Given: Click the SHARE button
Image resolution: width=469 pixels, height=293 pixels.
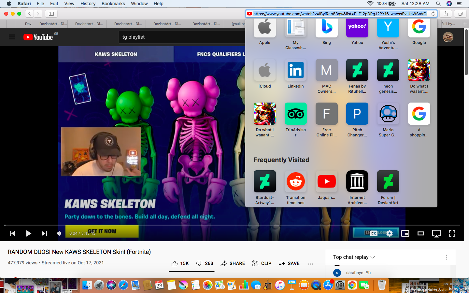Looking at the screenshot, I should pyautogui.click(x=233, y=263).
